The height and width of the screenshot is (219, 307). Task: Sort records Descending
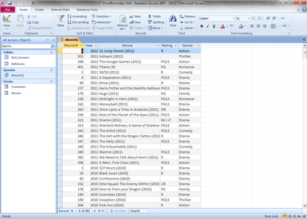[78, 22]
